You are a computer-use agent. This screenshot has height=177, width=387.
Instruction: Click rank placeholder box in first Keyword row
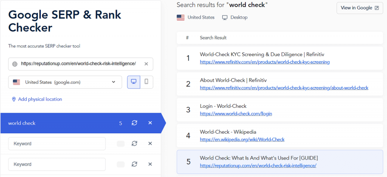click(121, 144)
